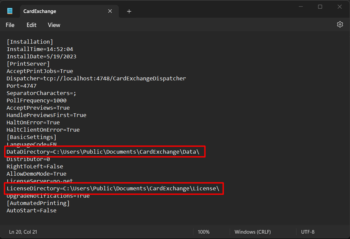Click the SeparatorCharacters=; line
Screen dimensions: 350x239
click(x=41, y=93)
